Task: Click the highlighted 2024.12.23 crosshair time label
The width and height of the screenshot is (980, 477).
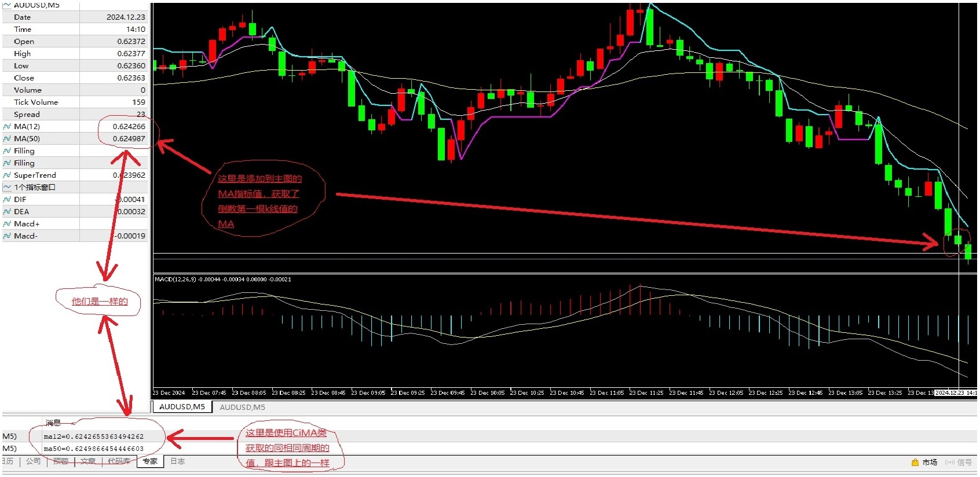Action: (956, 393)
